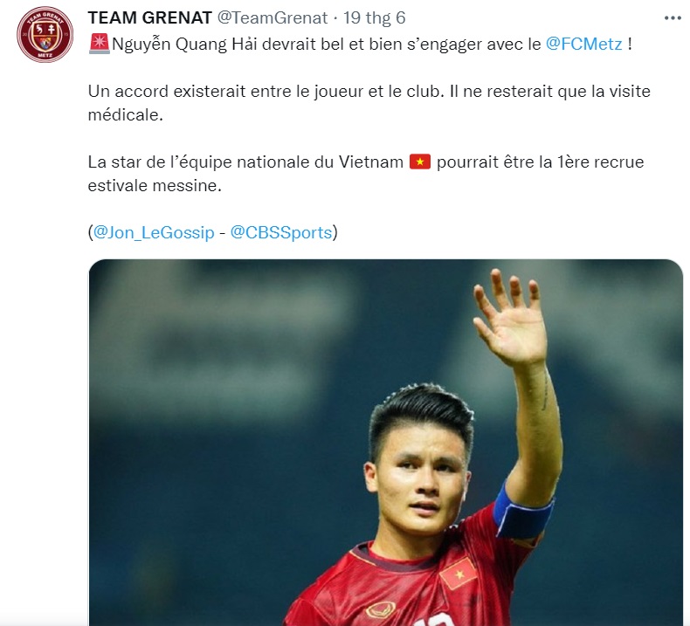Viewport: 690px width, 626px height.
Task: Click the Vietnam flag badge on the jersey
Action: click(459, 574)
